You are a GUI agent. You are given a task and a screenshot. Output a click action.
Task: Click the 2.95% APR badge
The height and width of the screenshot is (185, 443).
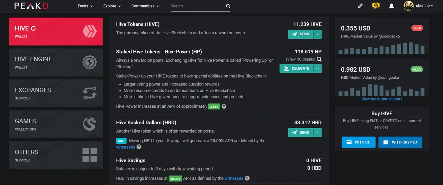214,107
